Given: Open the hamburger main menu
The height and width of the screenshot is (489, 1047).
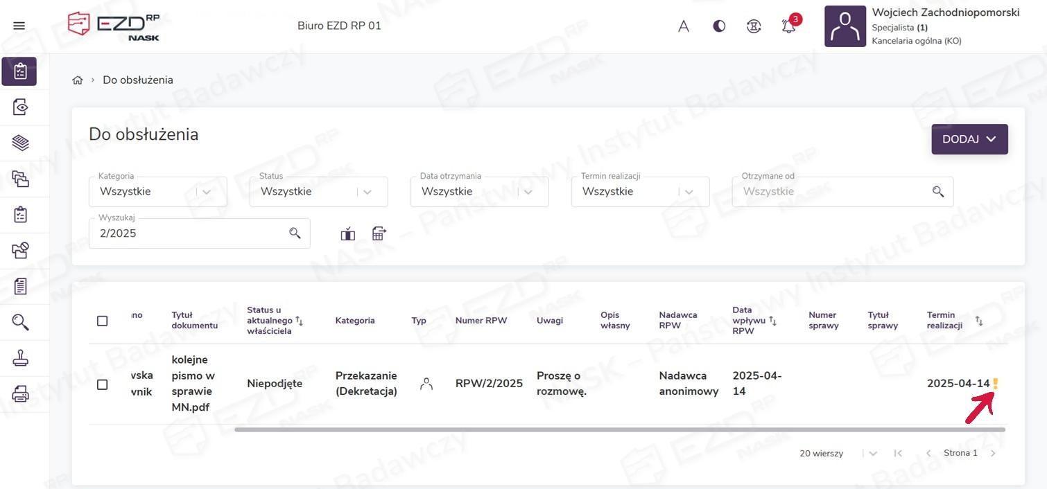Looking at the screenshot, I should tap(19, 26).
